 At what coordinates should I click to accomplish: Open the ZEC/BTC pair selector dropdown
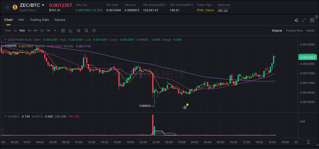click(43, 5)
